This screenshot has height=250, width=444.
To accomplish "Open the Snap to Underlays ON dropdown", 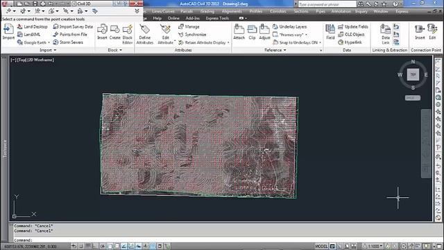I will point(320,42).
